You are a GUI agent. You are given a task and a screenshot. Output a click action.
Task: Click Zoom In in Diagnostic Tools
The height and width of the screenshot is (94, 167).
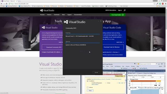tap(140, 73)
